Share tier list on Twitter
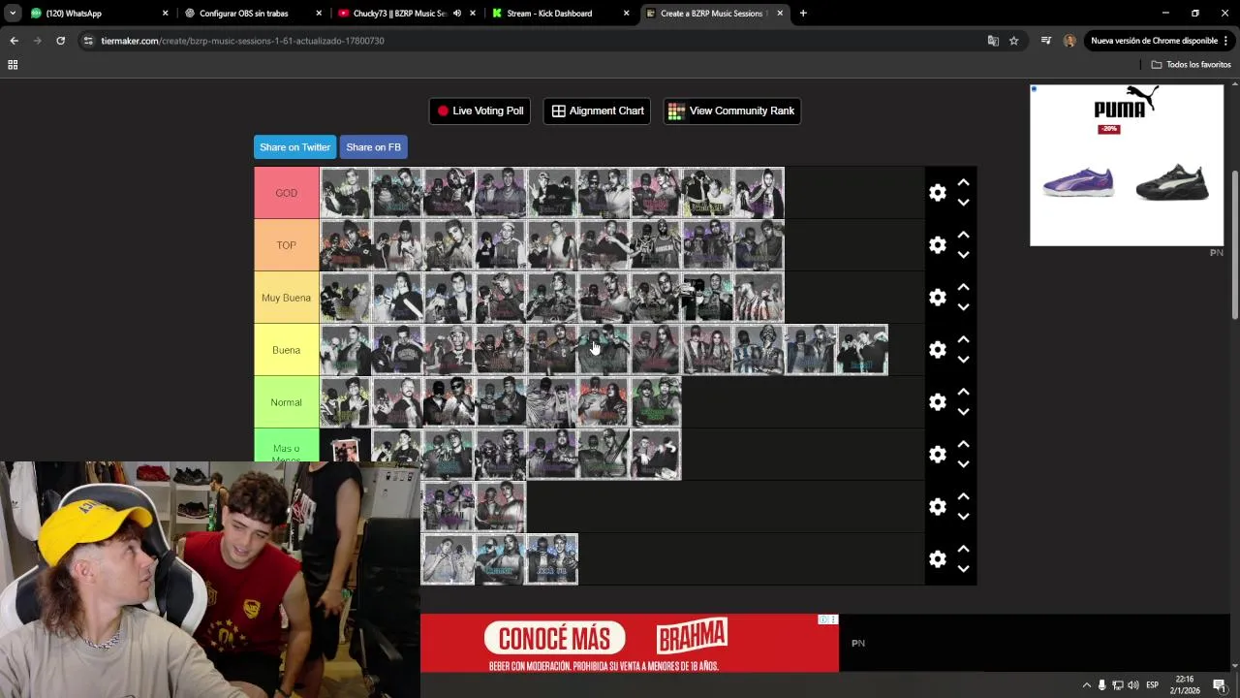1240x698 pixels. [294, 147]
